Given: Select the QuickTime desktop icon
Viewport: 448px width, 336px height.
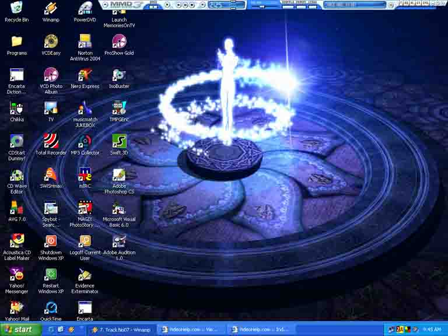Looking at the screenshot, I should pyautogui.click(x=51, y=311).
